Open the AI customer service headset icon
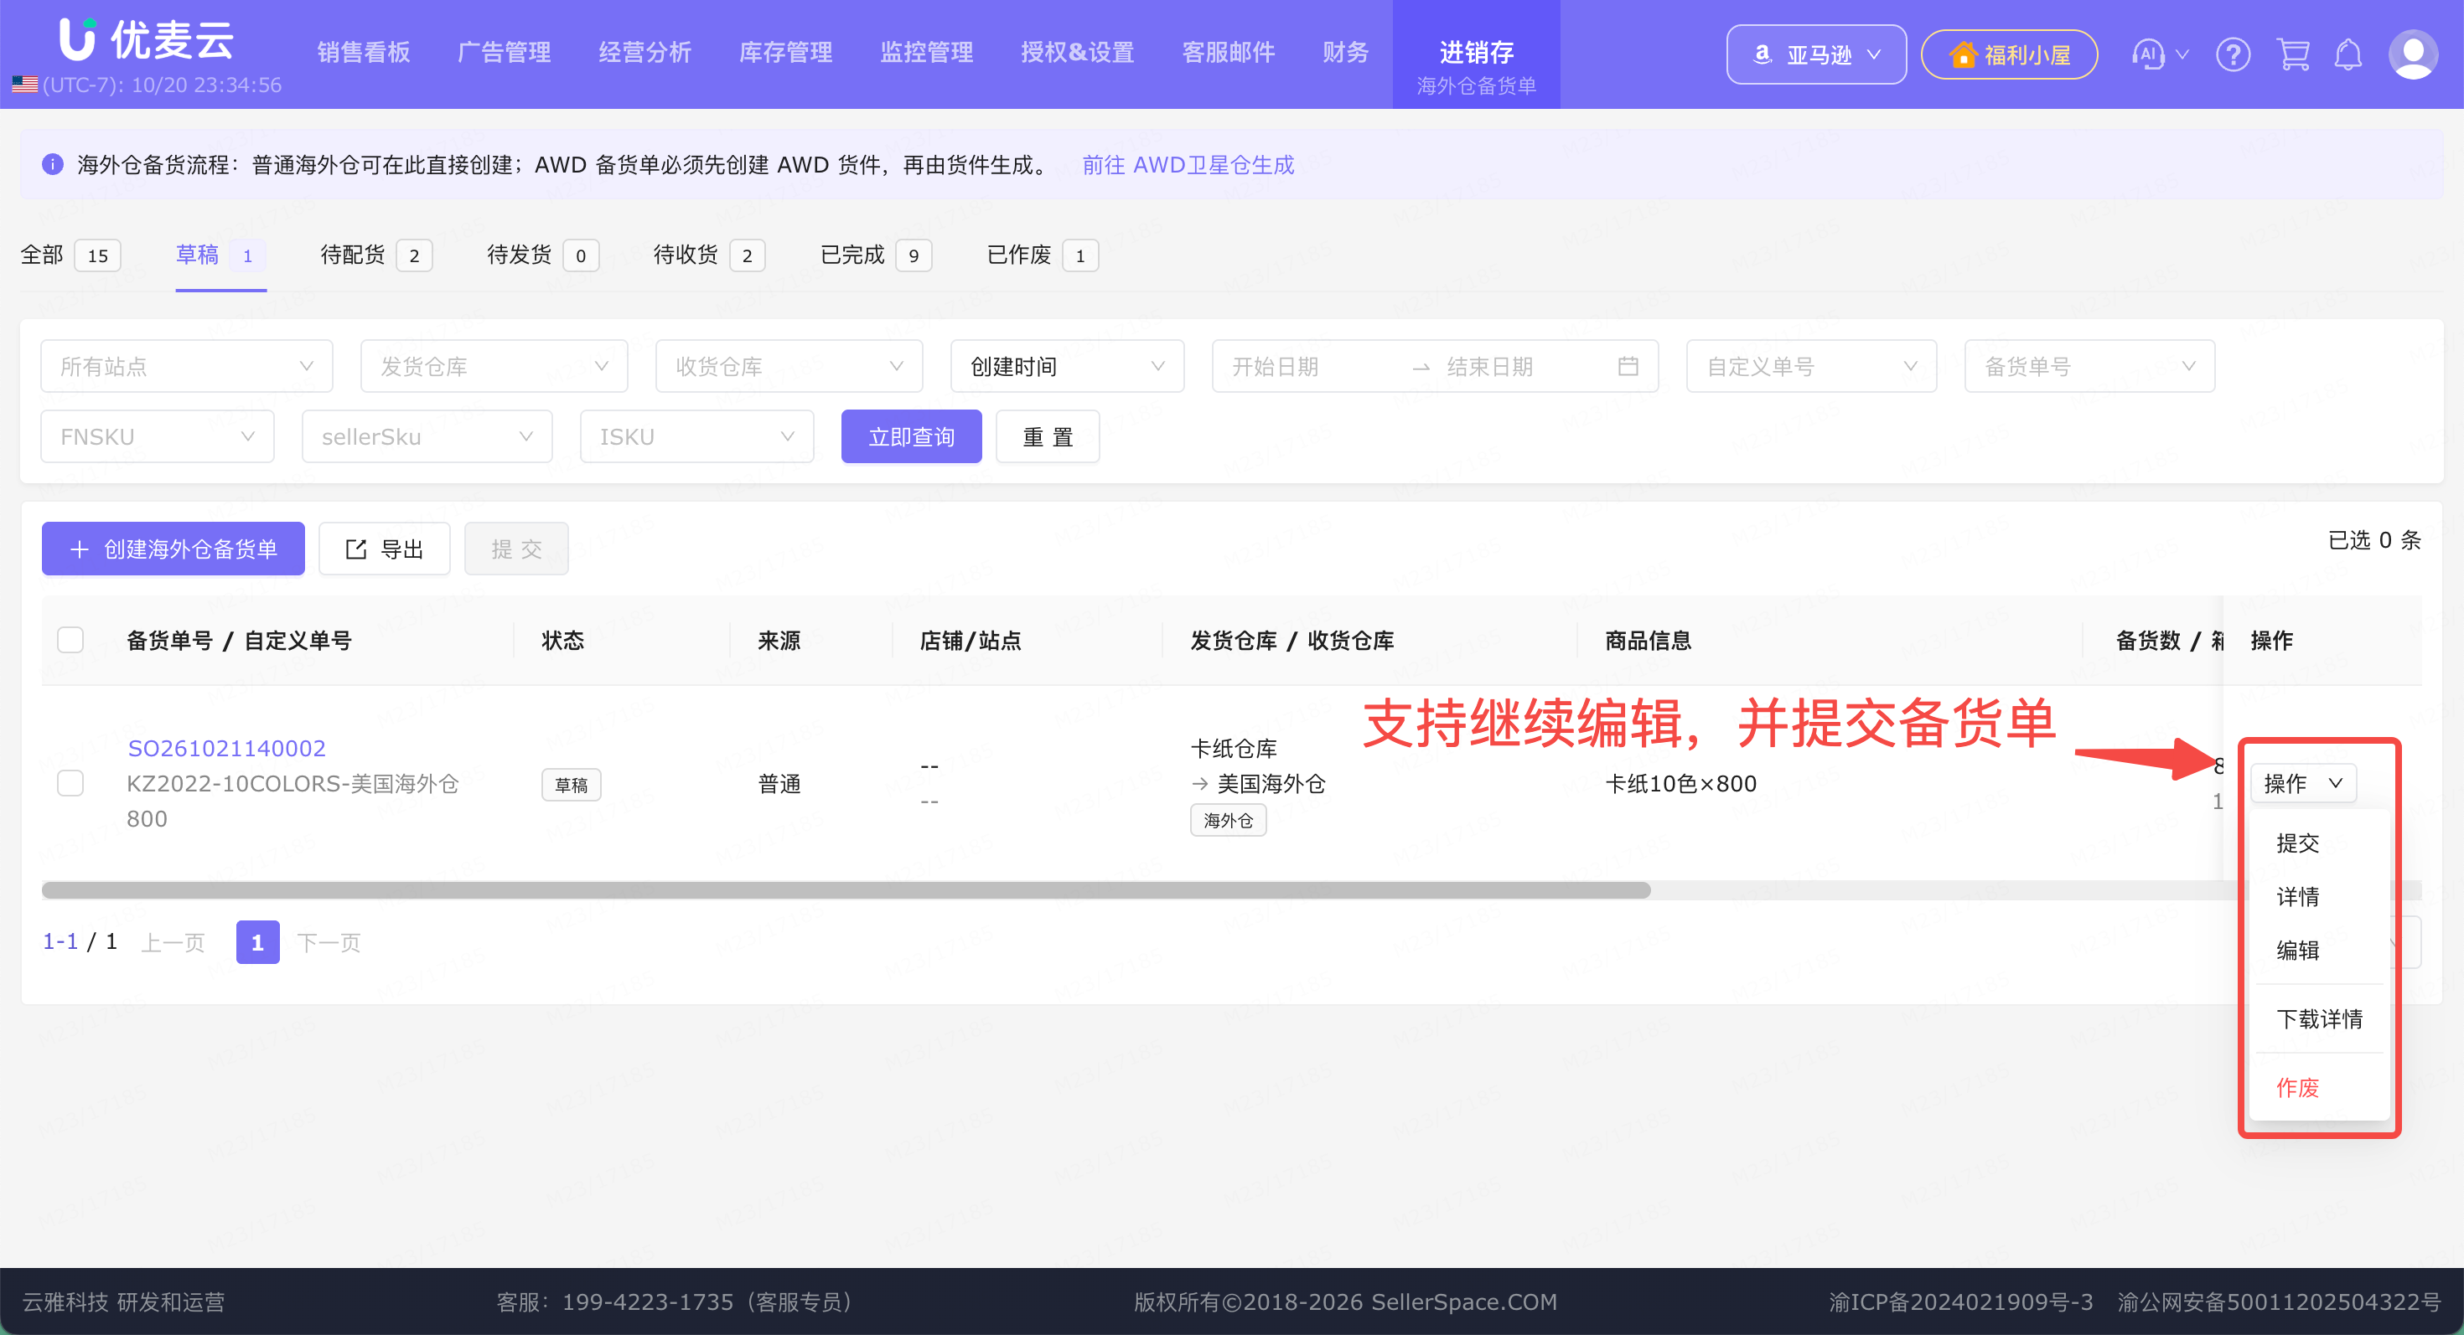This screenshot has height=1335, width=2464. [2148, 54]
